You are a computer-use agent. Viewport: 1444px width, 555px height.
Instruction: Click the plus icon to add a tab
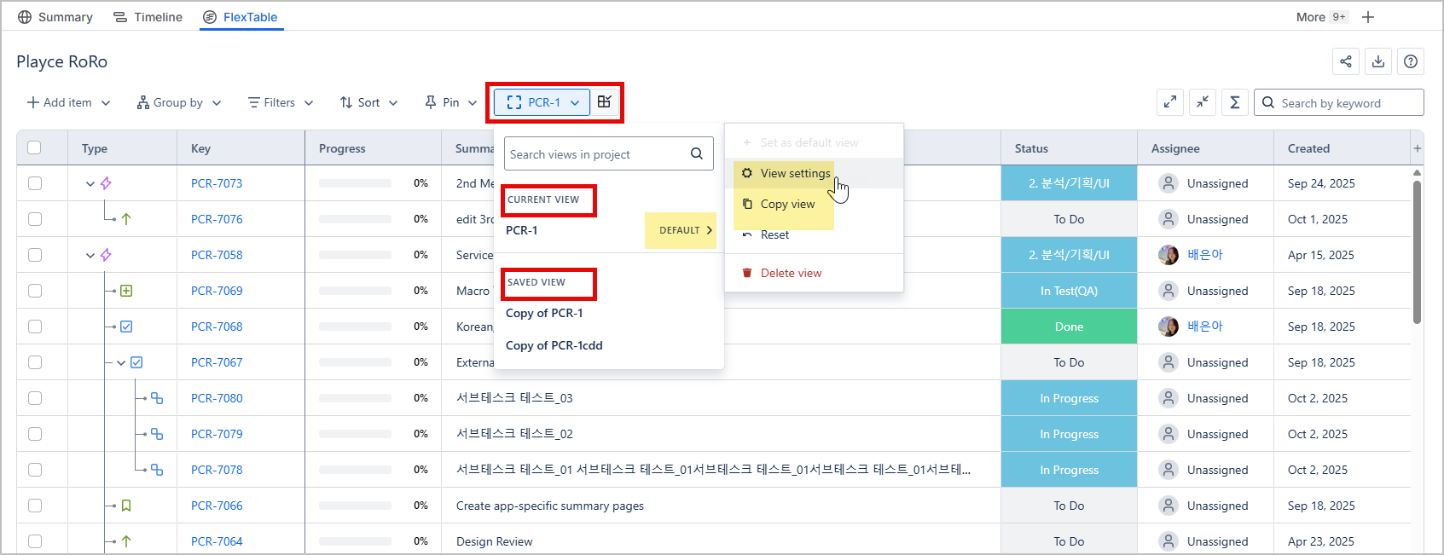[x=1368, y=17]
